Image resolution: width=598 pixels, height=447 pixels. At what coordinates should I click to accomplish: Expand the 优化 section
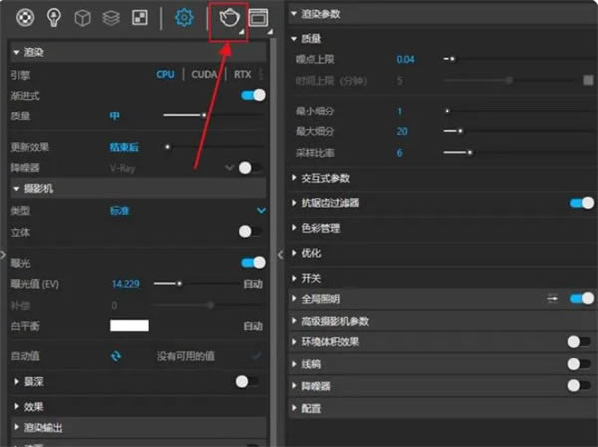point(294,253)
